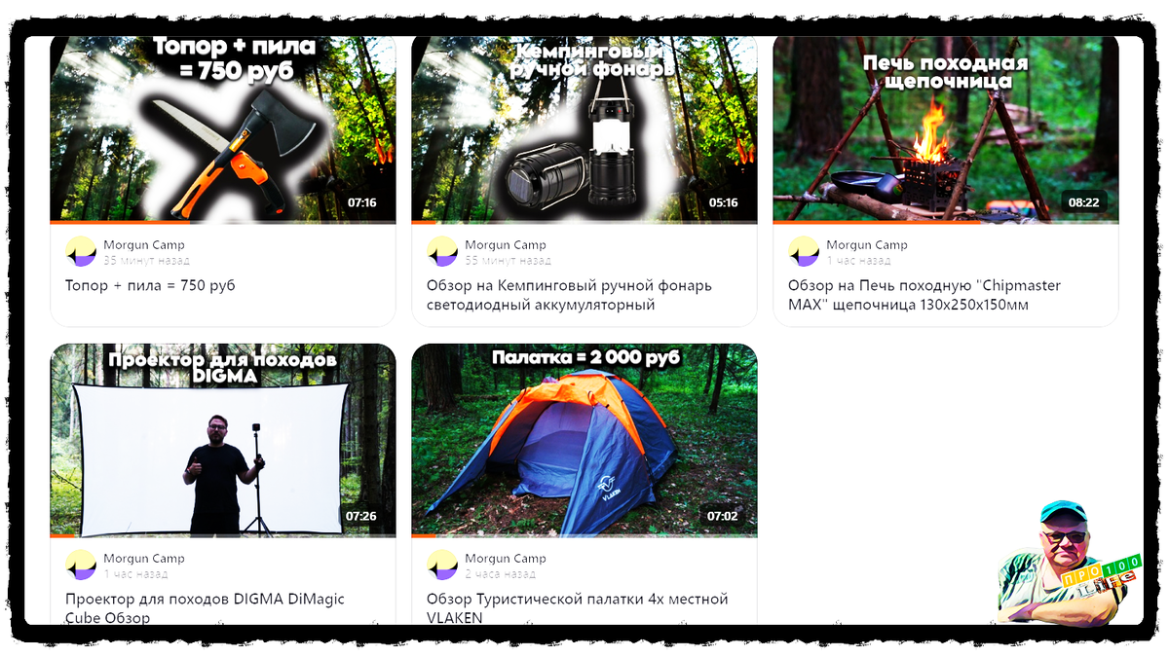Click the ПРО 100 Life cartoon logo
The width and height of the screenshot is (1169, 657).
pyautogui.click(x=1070, y=563)
